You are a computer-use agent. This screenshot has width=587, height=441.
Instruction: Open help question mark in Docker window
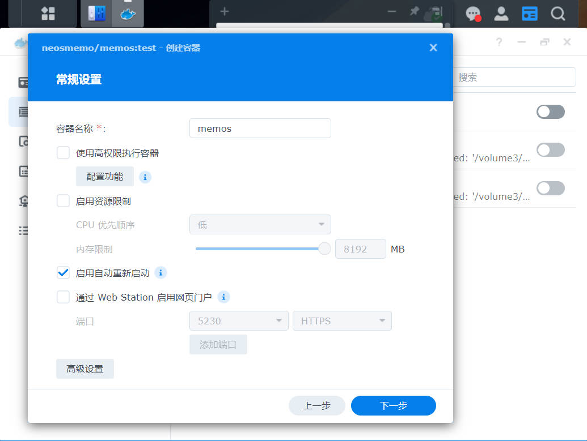[x=499, y=42]
